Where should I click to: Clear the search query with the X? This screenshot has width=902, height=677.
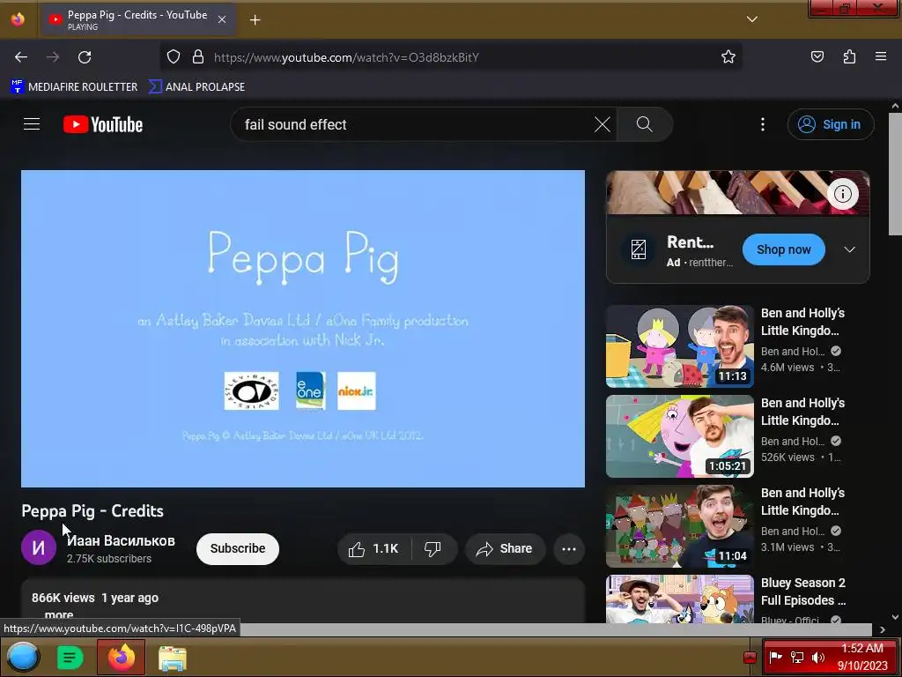(x=603, y=124)
